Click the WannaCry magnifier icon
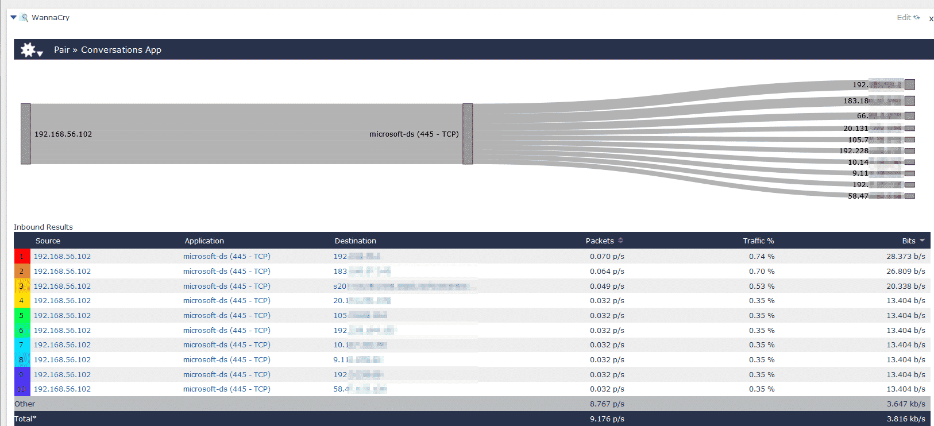Viewport: 934px width, 426px height. (24, 18)
